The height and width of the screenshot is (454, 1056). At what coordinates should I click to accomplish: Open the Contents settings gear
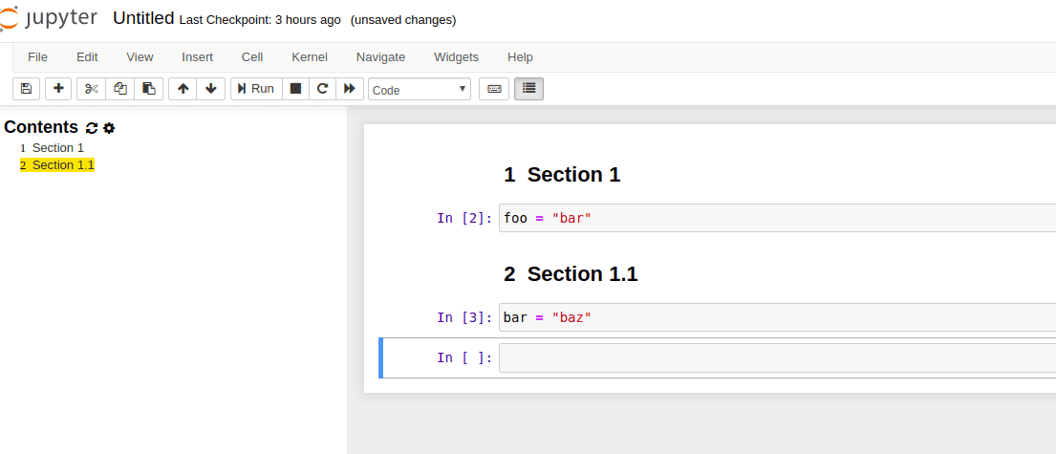(108, 128)
